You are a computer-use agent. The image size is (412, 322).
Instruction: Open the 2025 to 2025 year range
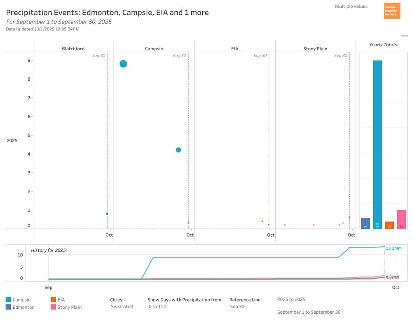(x=291, y=299)
